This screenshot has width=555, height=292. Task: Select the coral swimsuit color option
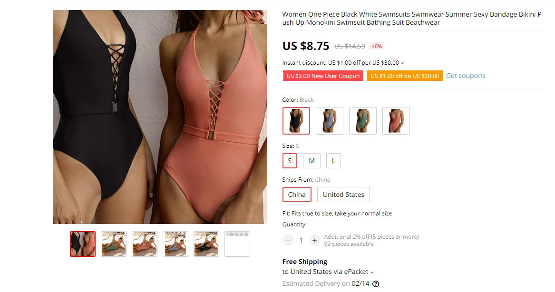[396, 121]
